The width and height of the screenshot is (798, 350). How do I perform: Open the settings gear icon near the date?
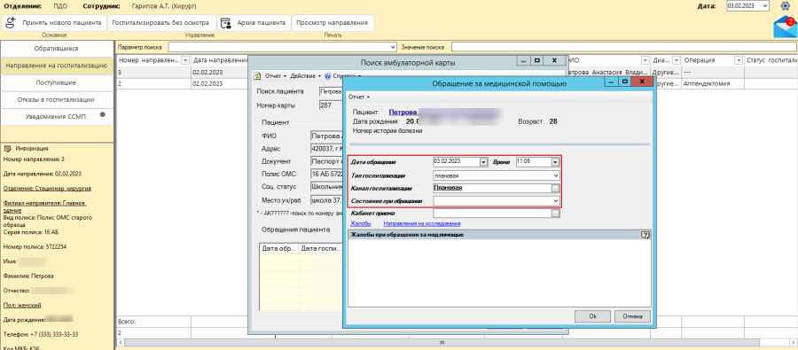tap(785, 6)
